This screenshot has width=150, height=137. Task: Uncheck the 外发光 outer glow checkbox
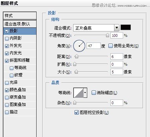pos(7,46)
